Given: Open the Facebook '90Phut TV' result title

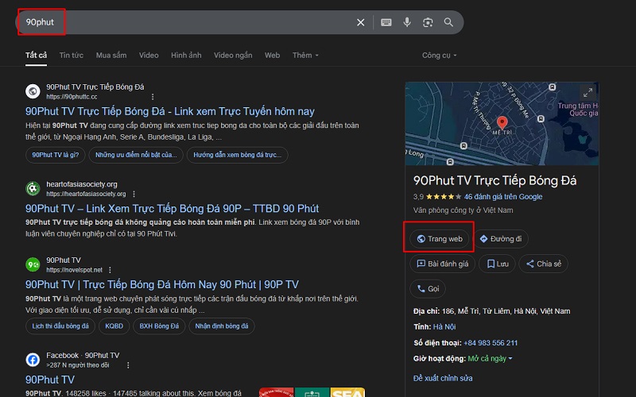Looking at the screenshot, I should (50, 380).
